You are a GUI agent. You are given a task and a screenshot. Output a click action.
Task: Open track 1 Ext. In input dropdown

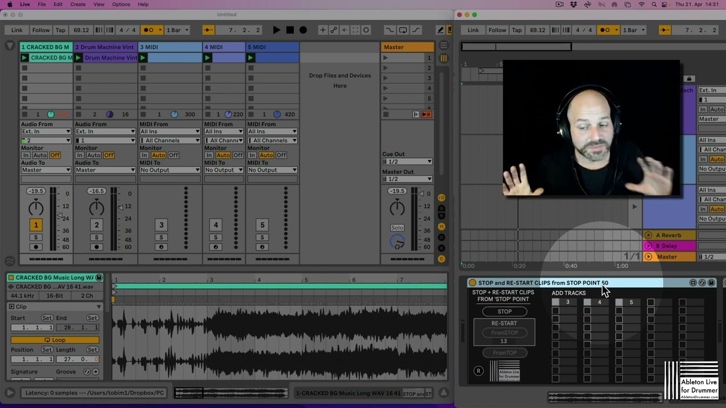46,131
